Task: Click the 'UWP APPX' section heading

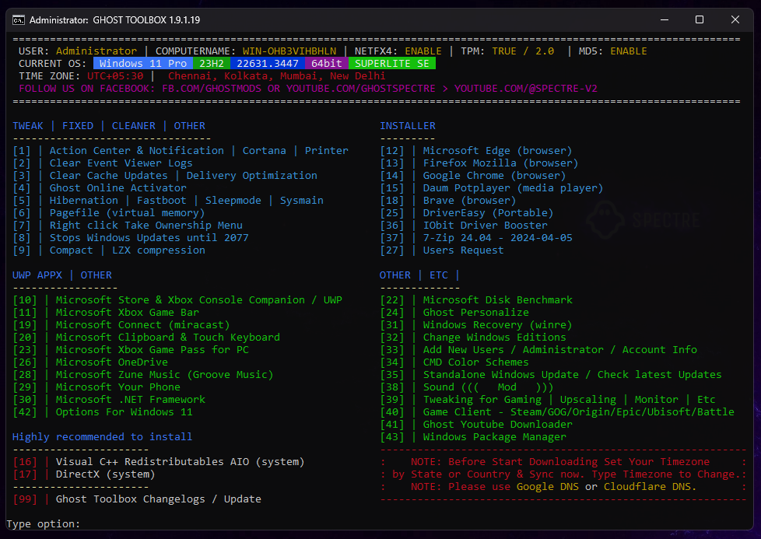Action: [x=37, y=275]
